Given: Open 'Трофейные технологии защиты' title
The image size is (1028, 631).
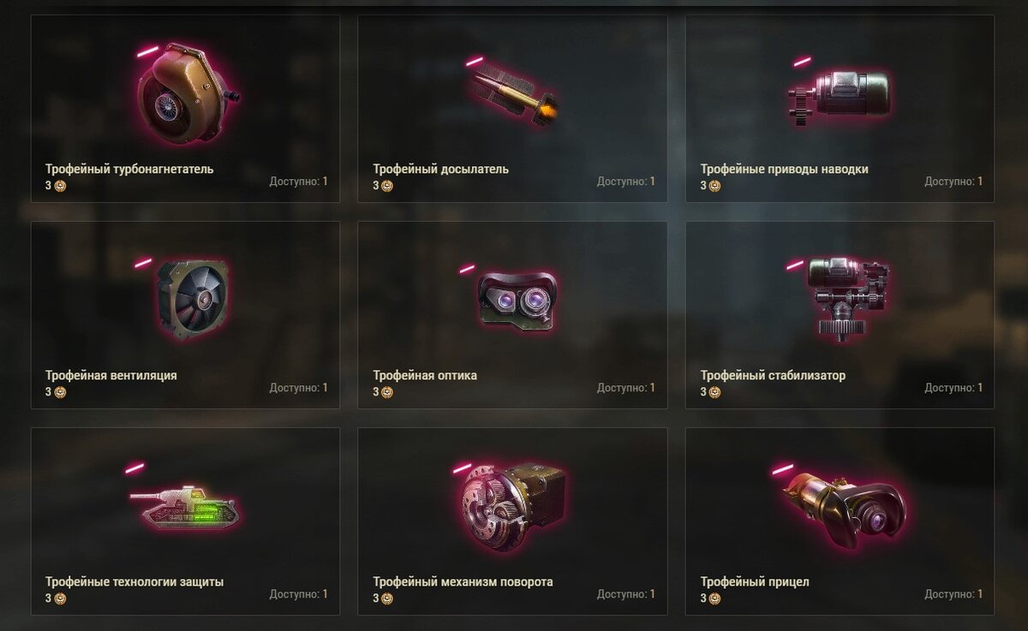Looking at the screenshot, I should pos(134,582).
